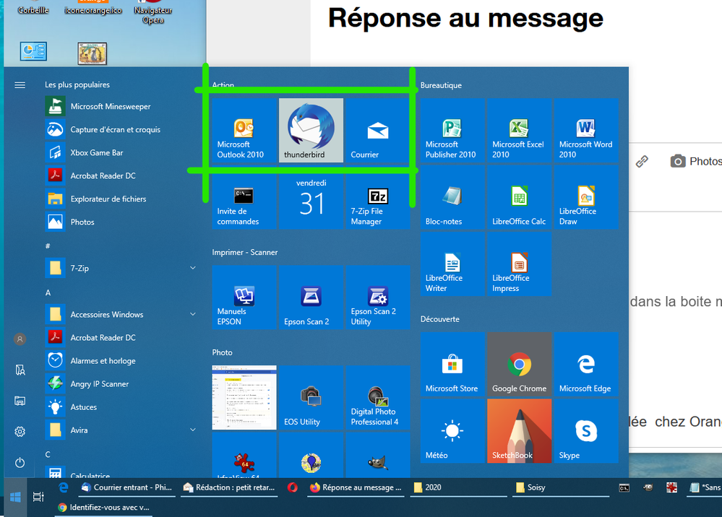Viewport: 722px width, 517px height.
Task: Launch the SketchBook tile
Action: point(520,431)
